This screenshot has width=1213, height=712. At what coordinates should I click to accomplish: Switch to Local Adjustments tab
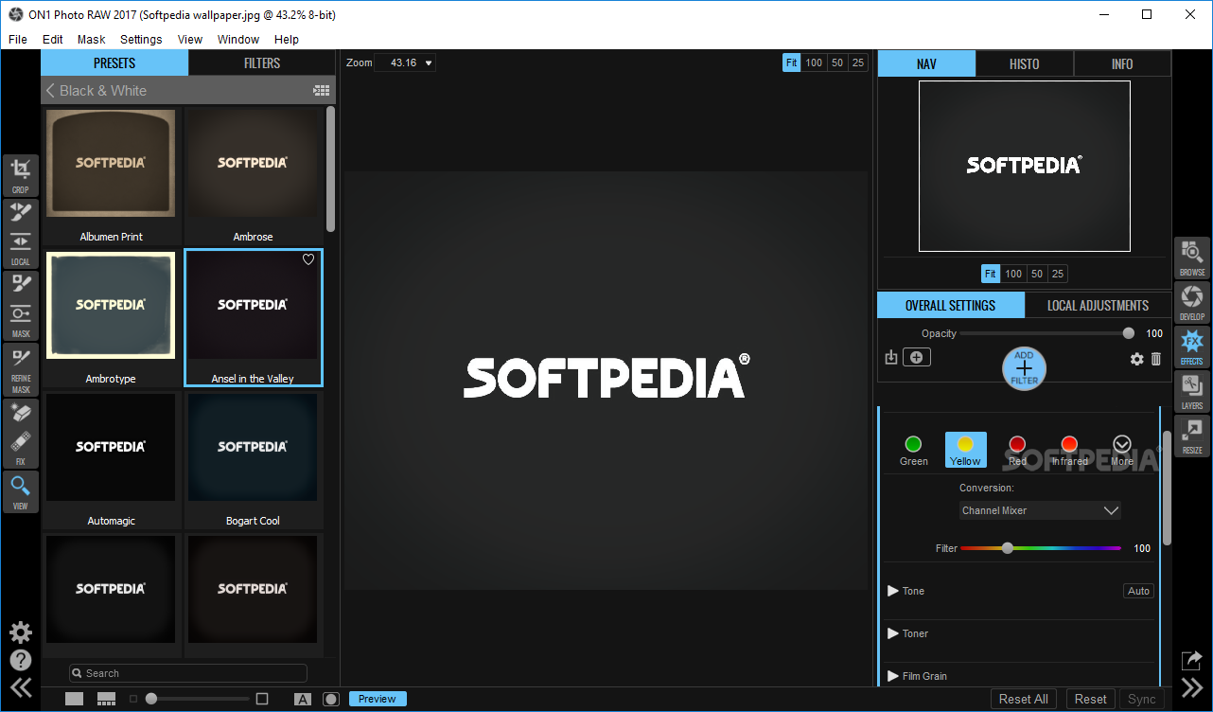(x=1098, y=305)
